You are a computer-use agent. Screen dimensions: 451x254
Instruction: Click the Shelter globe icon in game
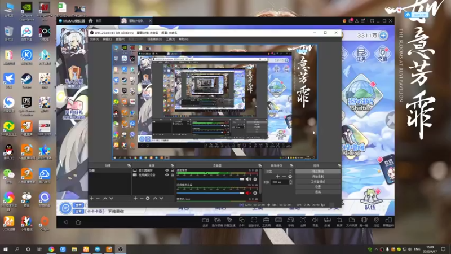click(361, 96)
